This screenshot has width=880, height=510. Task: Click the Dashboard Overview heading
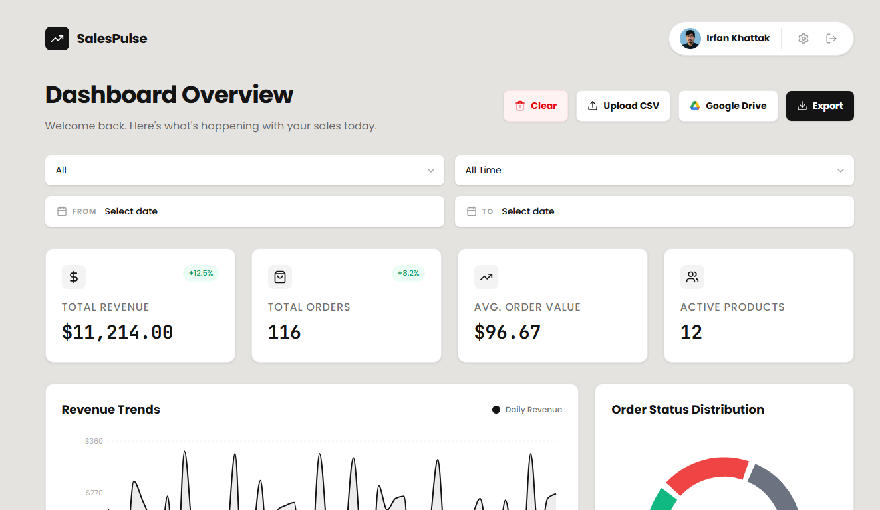tap(169, 95)
